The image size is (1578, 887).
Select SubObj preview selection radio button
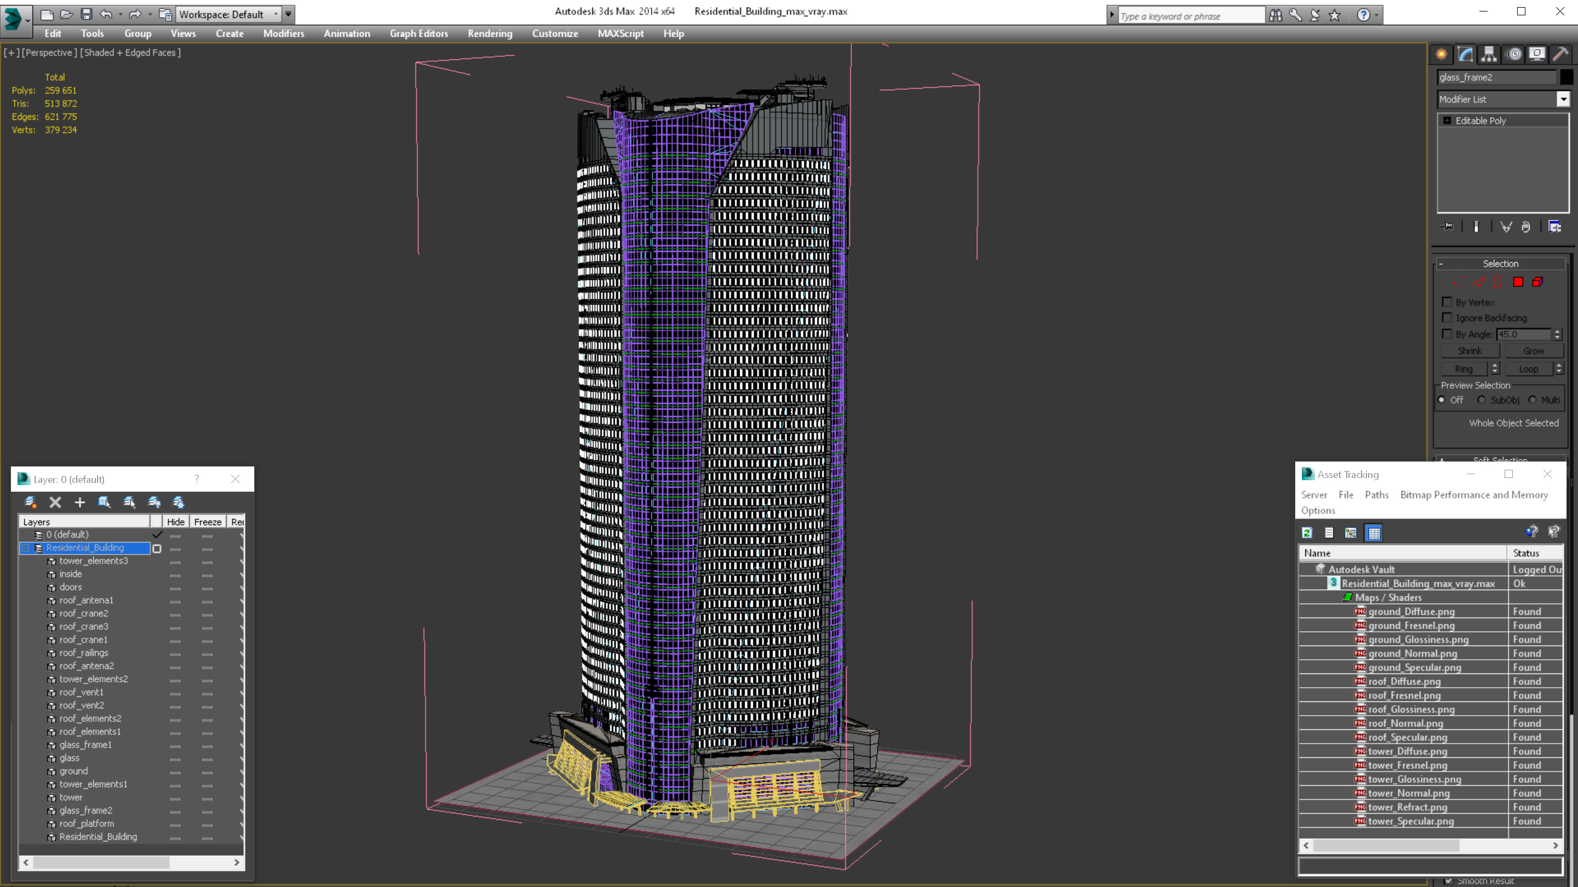click(x=1481, y=400)
